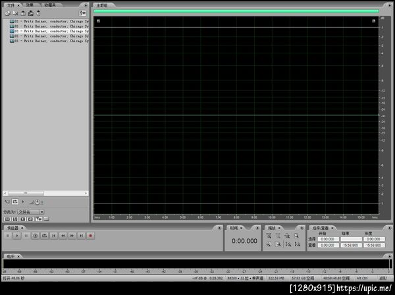
Task: Click Zoom In Horizontally icon
Action: 269,236
